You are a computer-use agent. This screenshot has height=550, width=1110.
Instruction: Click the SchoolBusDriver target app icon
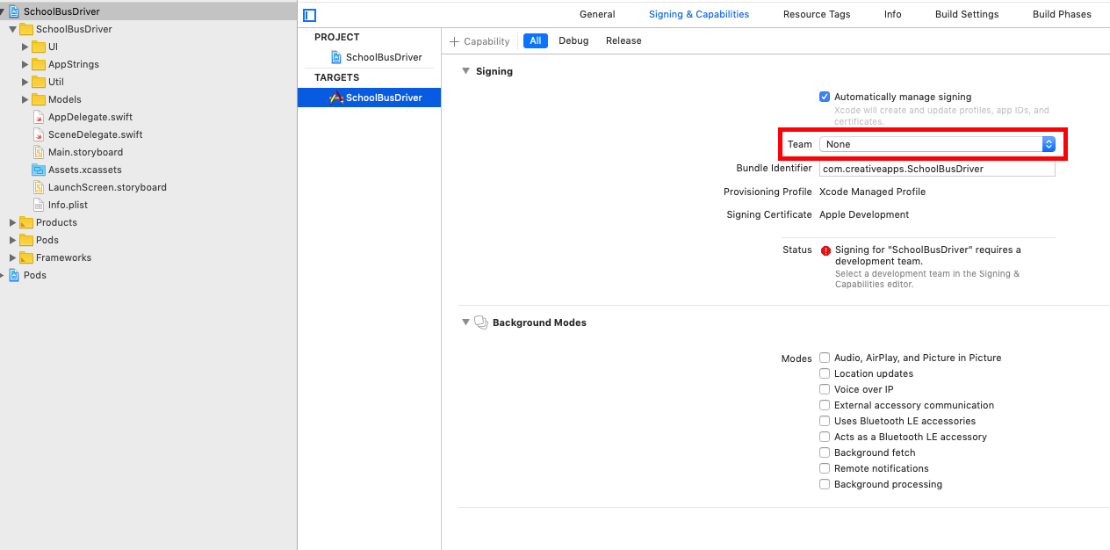point(335,98)
